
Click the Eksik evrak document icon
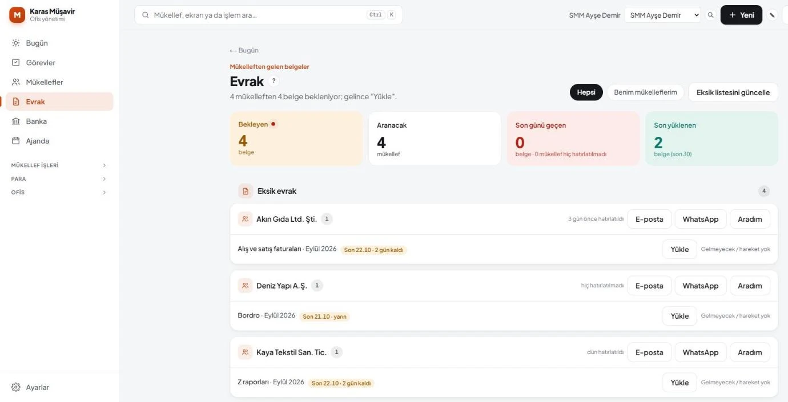pos(246,191)
